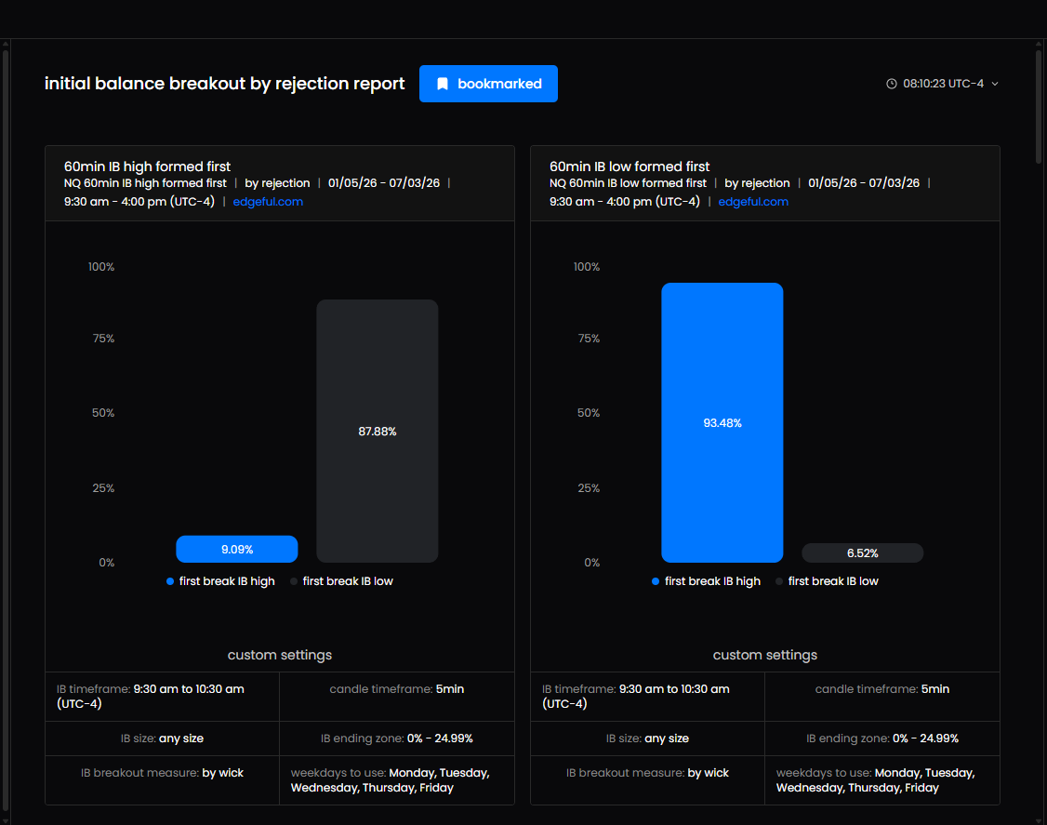Click 'weekdays to use' cell in right panel
This screenshot has width=1047, height=825.
(x=882, y=780)
